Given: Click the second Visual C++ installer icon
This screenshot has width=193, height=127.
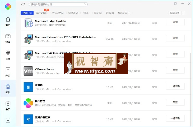Looking at the screenshot, I should (28, 55).
